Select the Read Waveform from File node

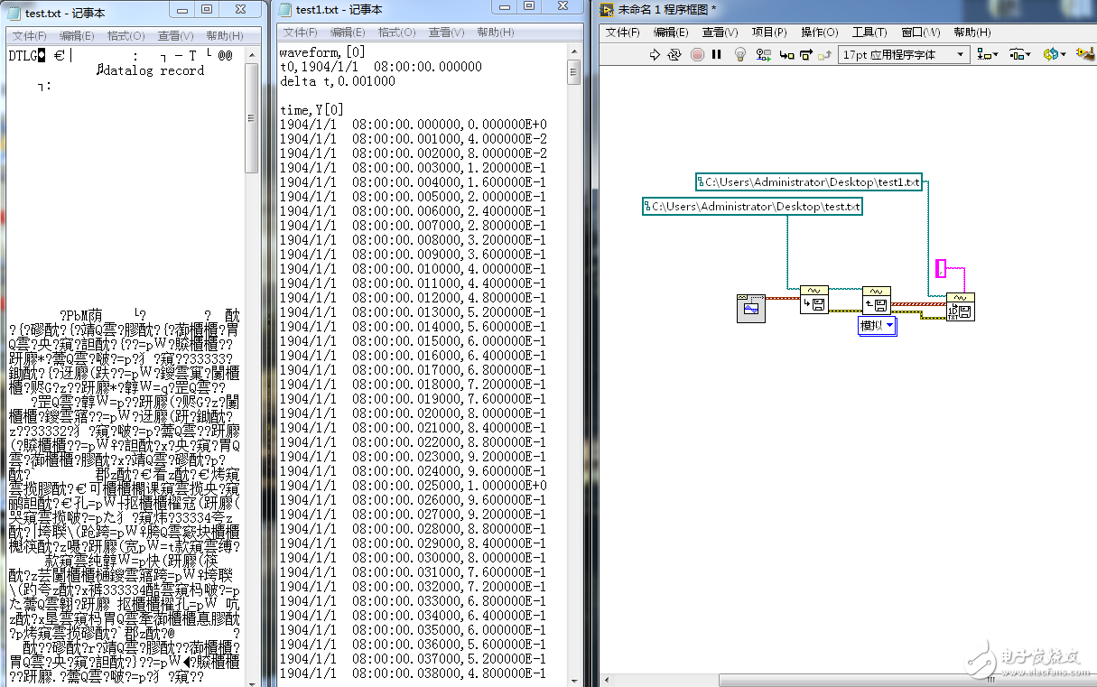pyautogui.click(x=876, y=300)
